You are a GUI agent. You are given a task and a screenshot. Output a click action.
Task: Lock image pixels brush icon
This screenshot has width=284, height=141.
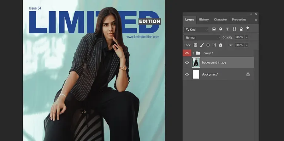pos(202,45)
